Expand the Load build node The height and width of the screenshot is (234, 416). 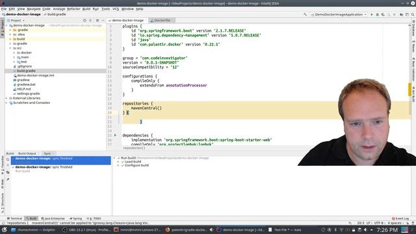pyautogui.click(x=118, y=162)
